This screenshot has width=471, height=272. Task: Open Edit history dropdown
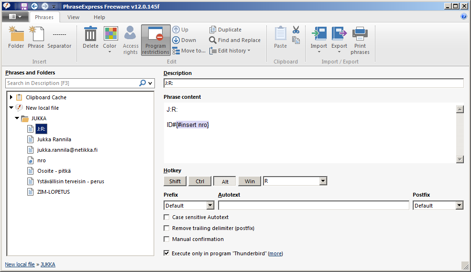(x=230, y=51)
